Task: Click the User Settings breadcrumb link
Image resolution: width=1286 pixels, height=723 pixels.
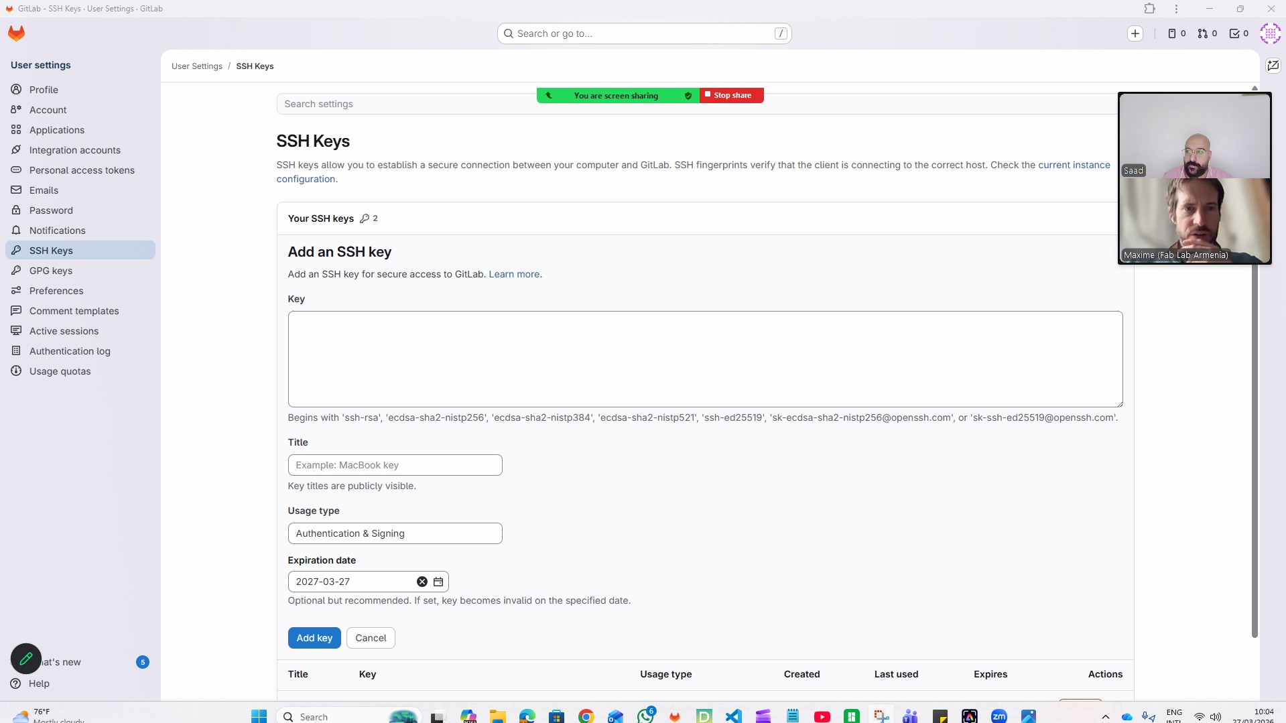Action: point(197,66)
